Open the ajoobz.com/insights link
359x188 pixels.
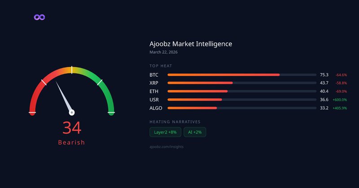pyautogui.click(x=166, y=147)
